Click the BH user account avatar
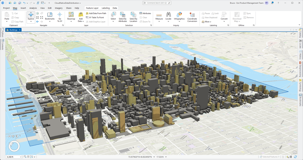This screenshot has width=303, height=160. tap(267, 3)
